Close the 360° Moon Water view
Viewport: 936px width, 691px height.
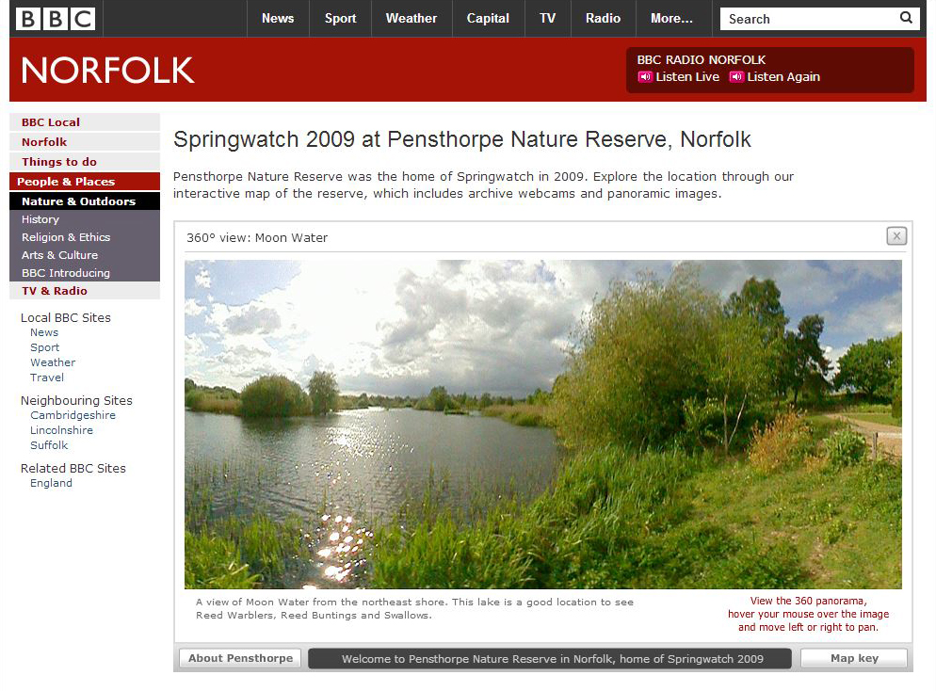pyautogui.click(x=896, y=236)
